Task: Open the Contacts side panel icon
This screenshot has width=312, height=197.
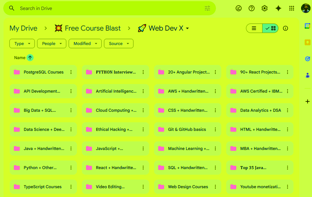Action: (x=307, y=75)
